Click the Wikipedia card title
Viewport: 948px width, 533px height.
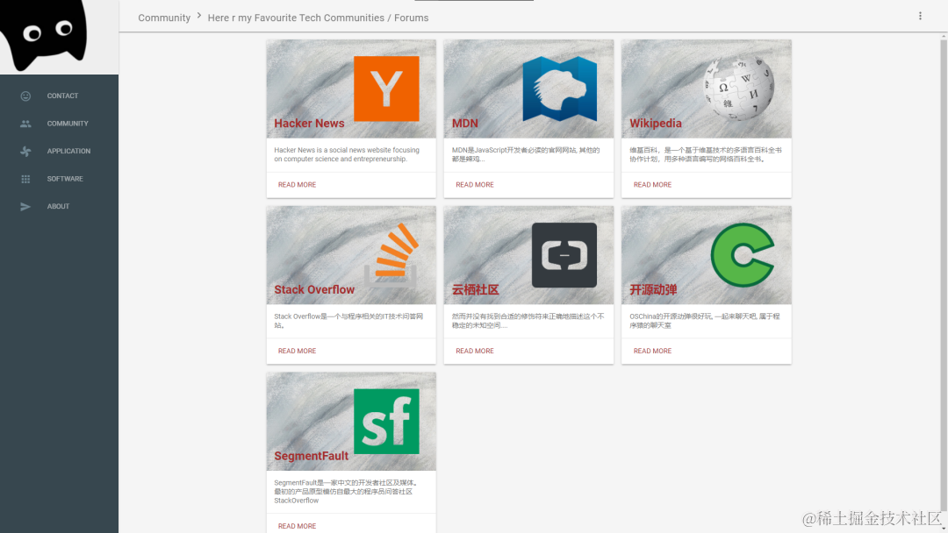pyautogui.click(x=656, y=123)
